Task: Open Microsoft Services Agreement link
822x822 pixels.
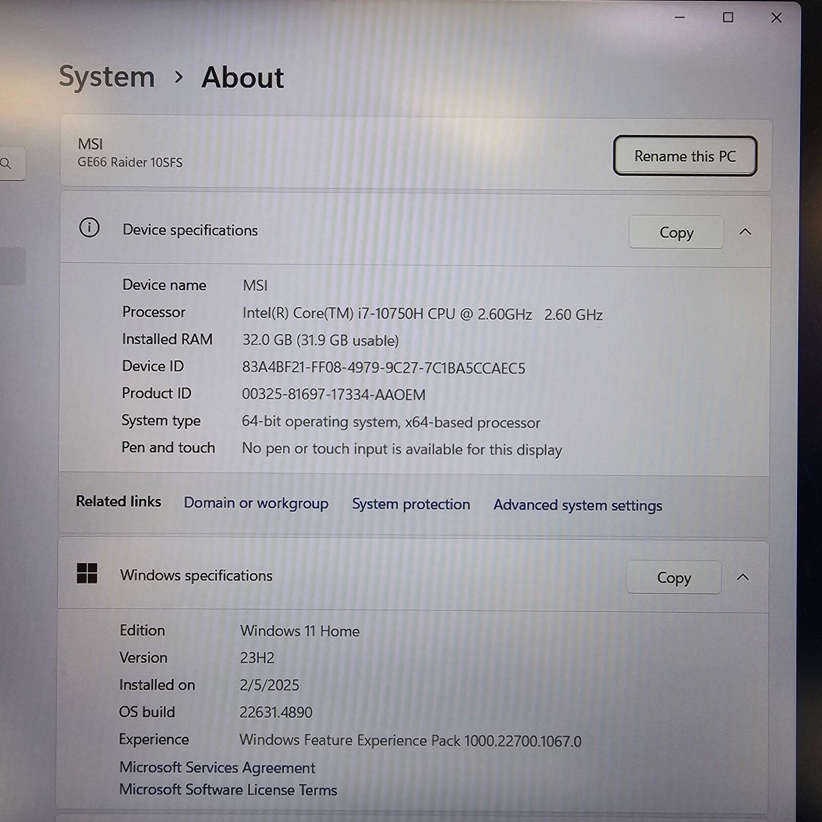Action: click(x=217, y=768)
